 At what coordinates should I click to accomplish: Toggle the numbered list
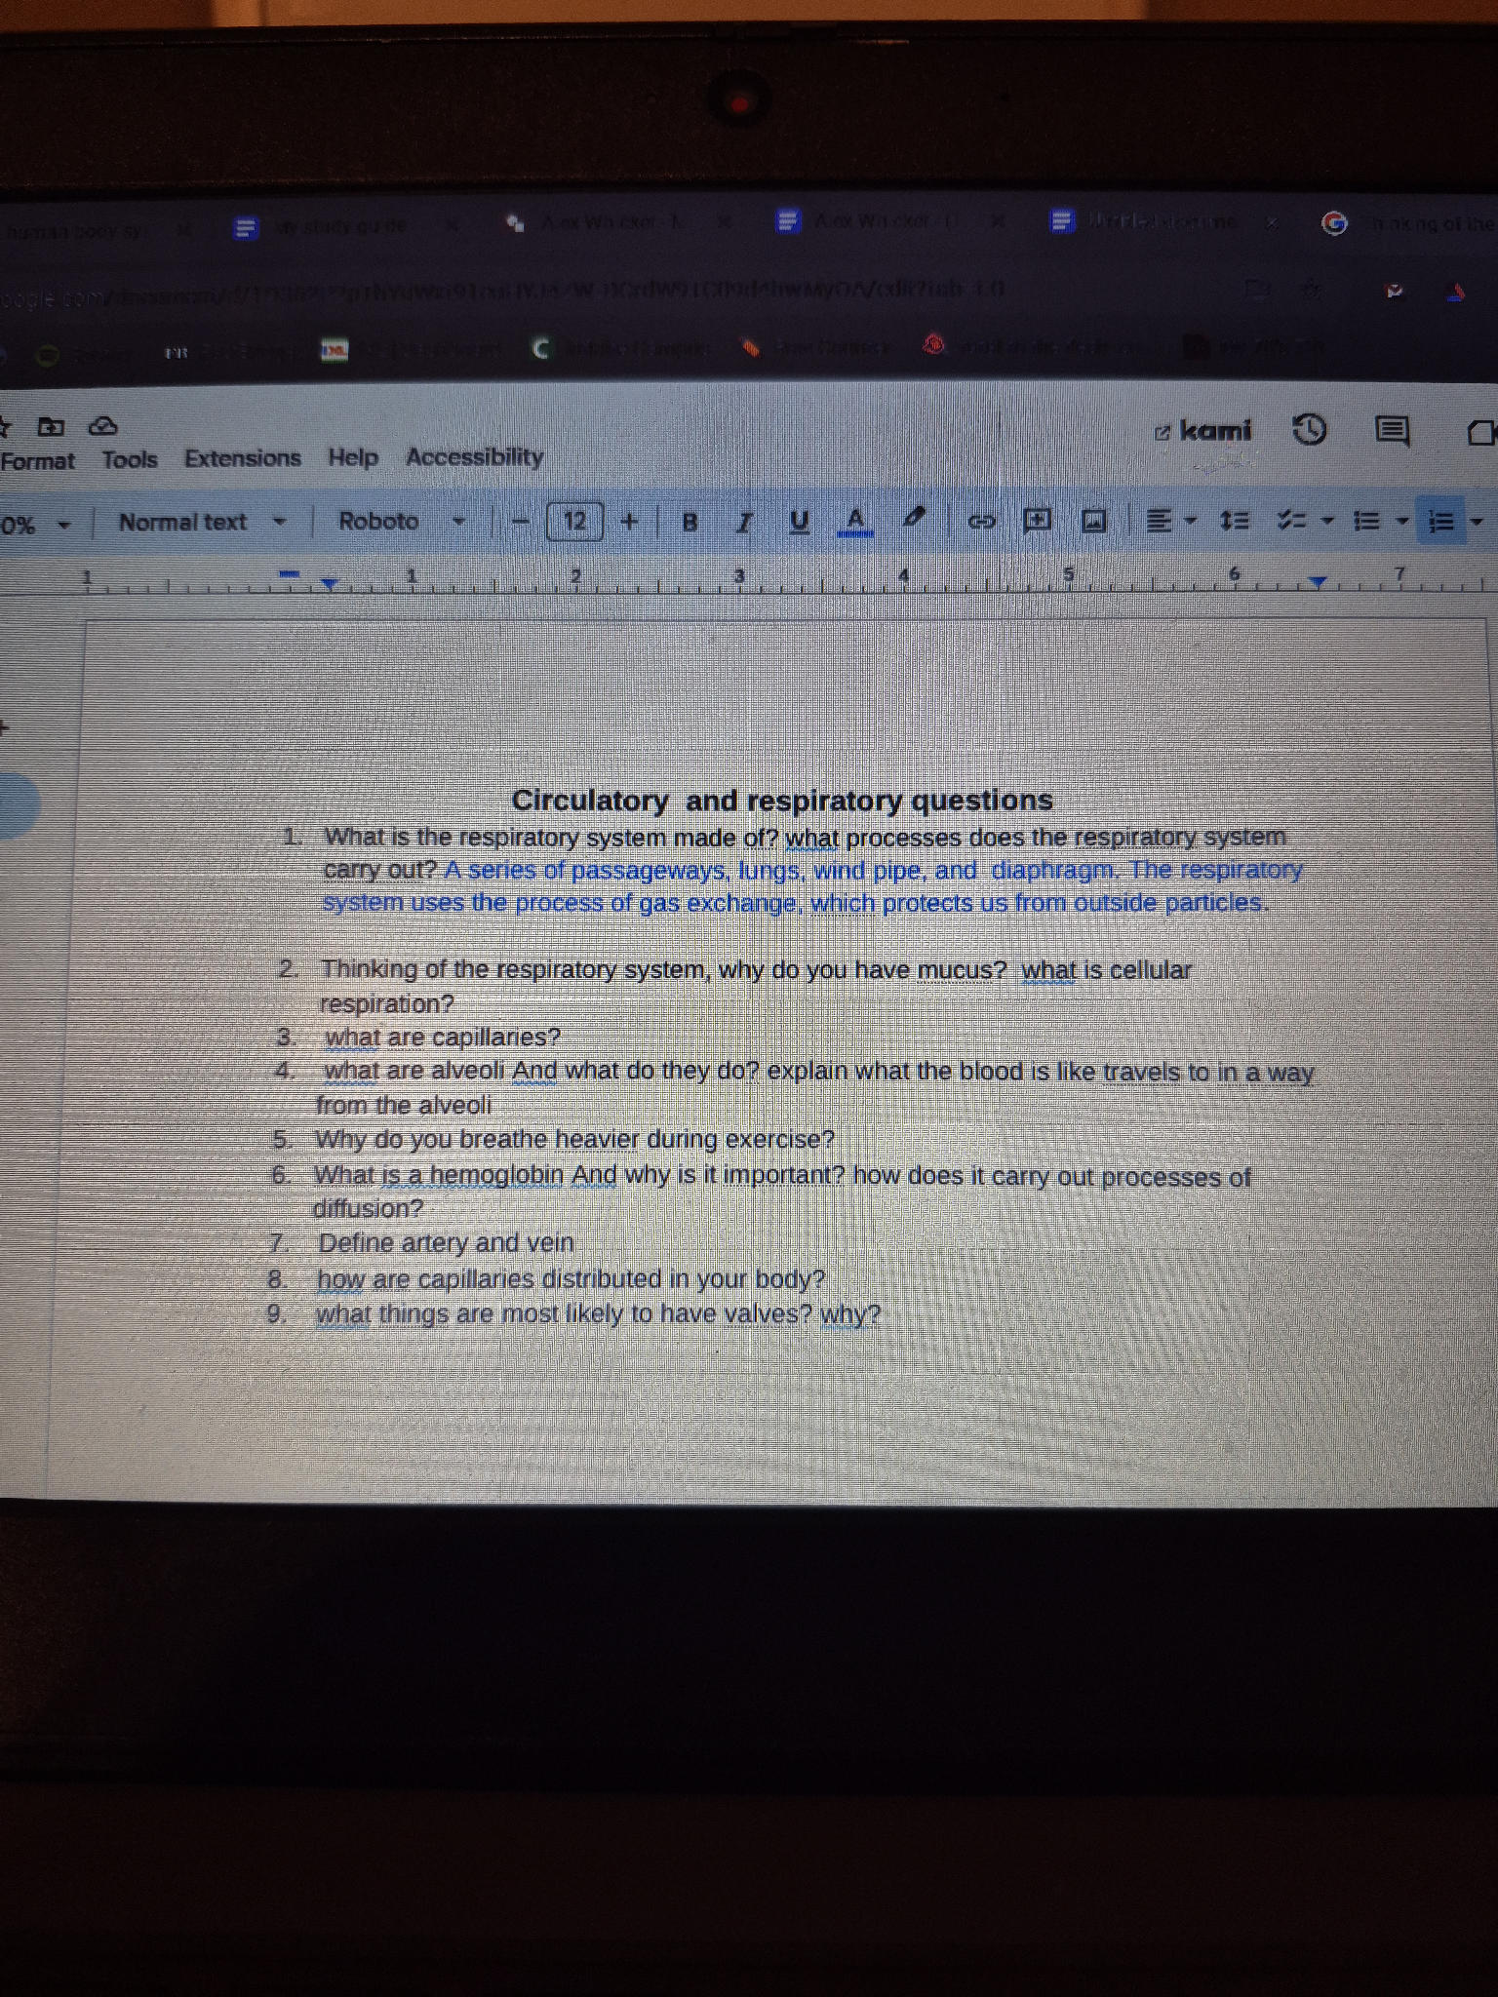1440,523
